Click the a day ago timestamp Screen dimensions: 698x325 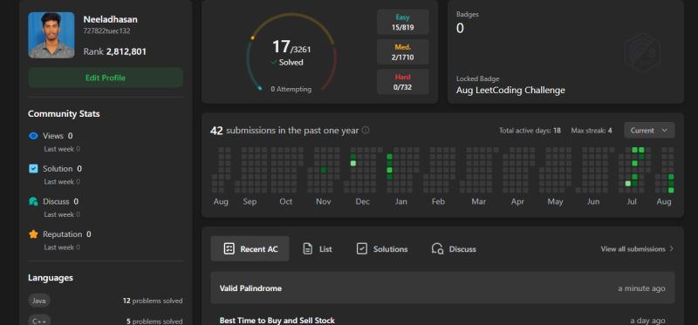647,321
